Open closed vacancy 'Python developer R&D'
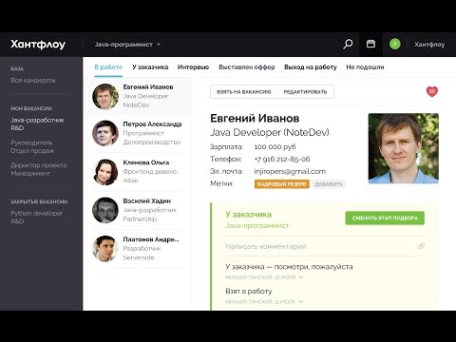The height and width of the screenshot is (342, 456). (x=37, y=217)
